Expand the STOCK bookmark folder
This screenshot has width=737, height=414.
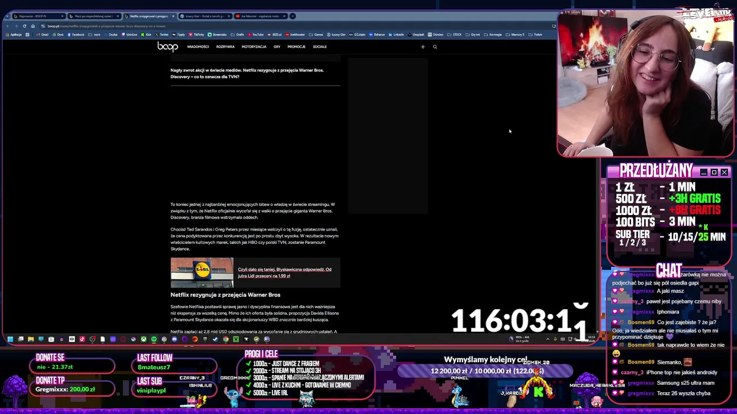455,34
